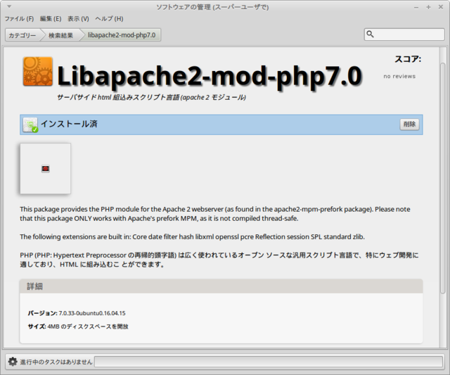
Task: Return to 検索結果 breadcrumb
Action: point(60,35)
